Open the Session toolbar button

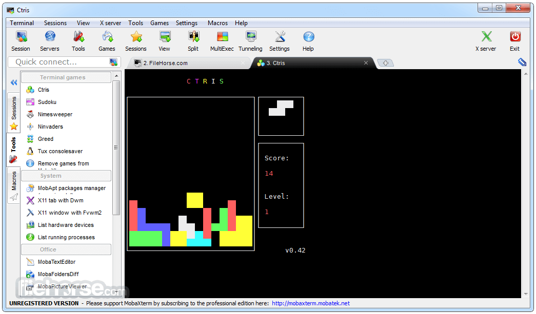(21, 41)
